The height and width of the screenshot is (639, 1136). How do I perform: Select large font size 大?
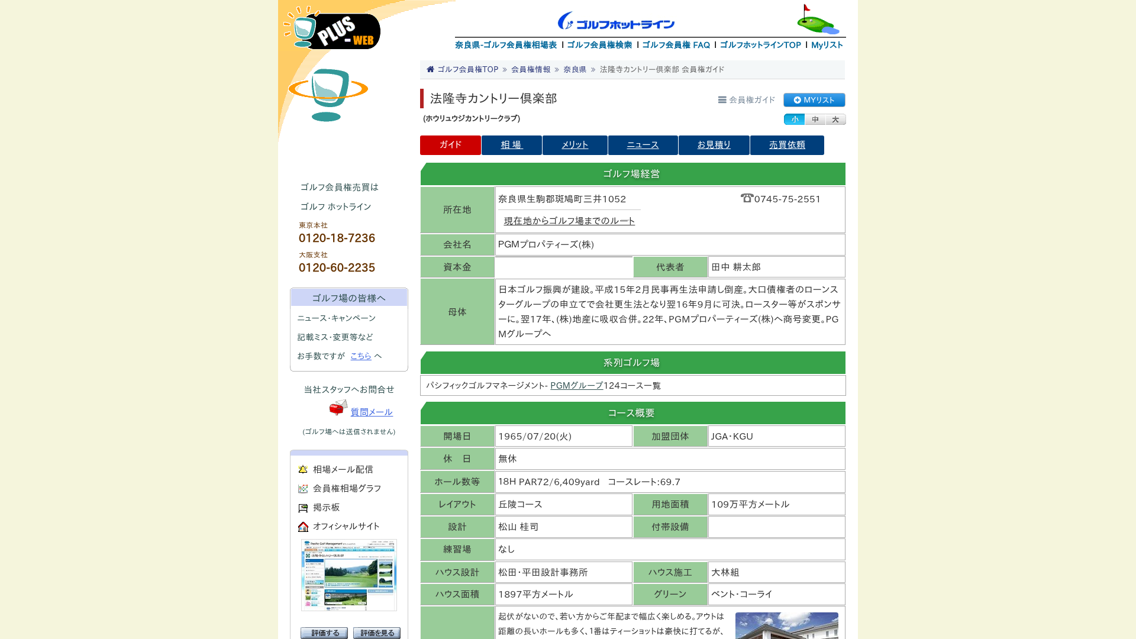pyautogui.click(x=835, y=120)
